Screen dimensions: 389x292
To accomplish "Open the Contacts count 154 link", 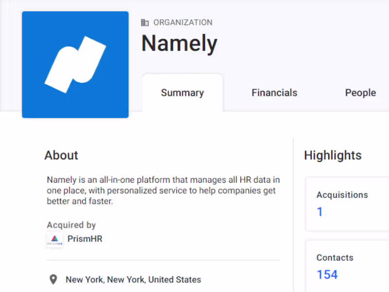I will pyautogui.click(x=327, y=274).
